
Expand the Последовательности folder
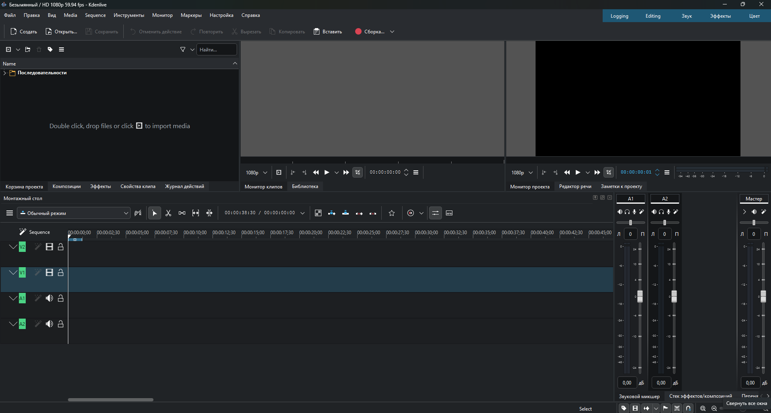[5, 73]
